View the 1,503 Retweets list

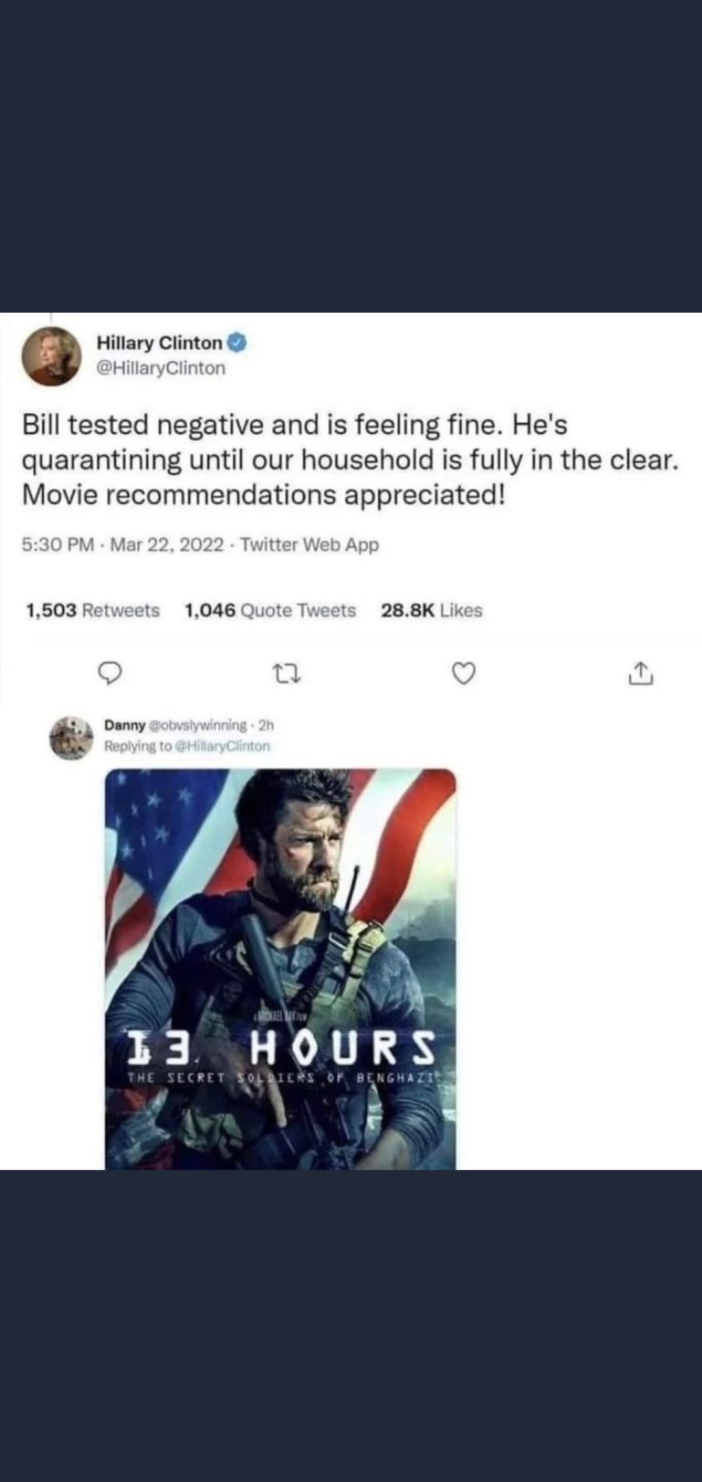92,610
